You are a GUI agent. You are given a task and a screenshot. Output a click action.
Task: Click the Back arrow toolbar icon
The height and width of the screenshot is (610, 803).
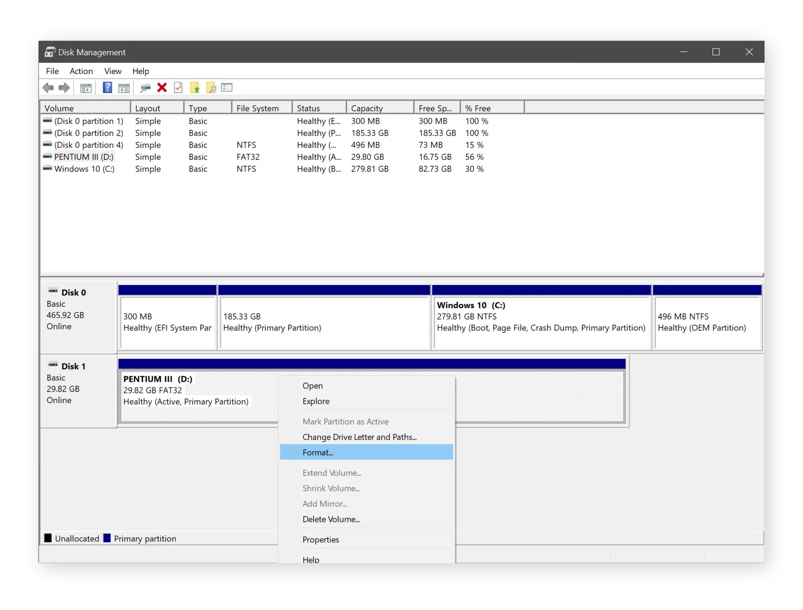(x=48, y=88)
